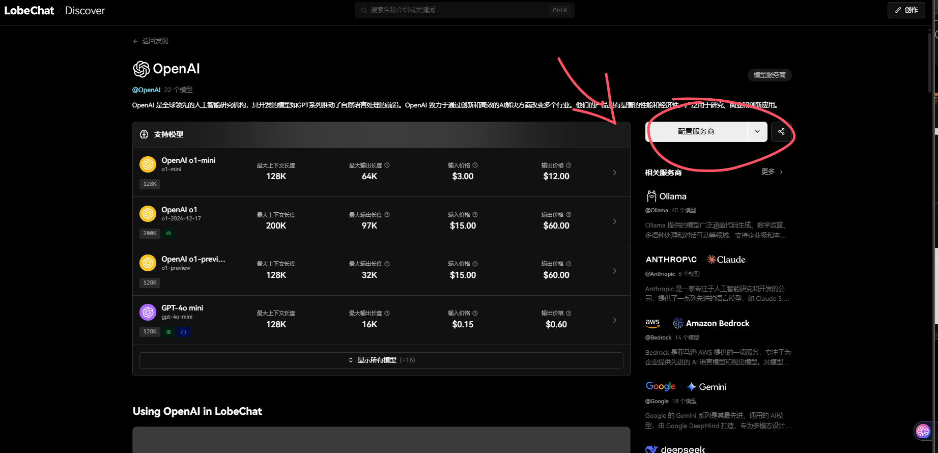Click the LobeChat logo text
The width and height of the screenshot is (938, 453).
29,11
